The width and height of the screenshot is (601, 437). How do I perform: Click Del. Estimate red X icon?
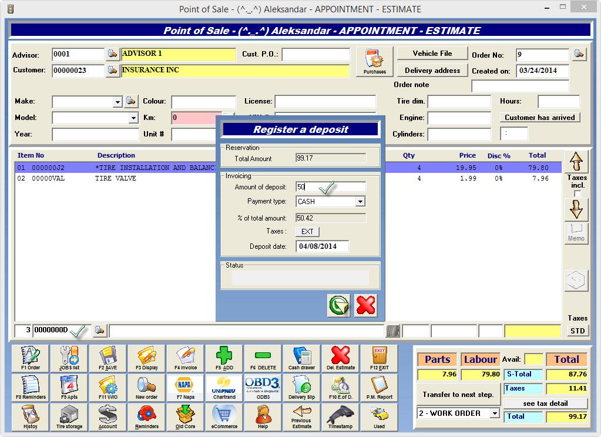tap(340, 358)
